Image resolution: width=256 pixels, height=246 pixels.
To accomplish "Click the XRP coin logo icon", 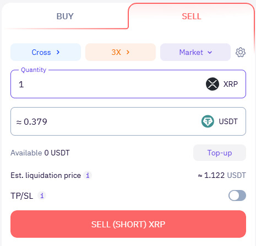I will point(213,84).
